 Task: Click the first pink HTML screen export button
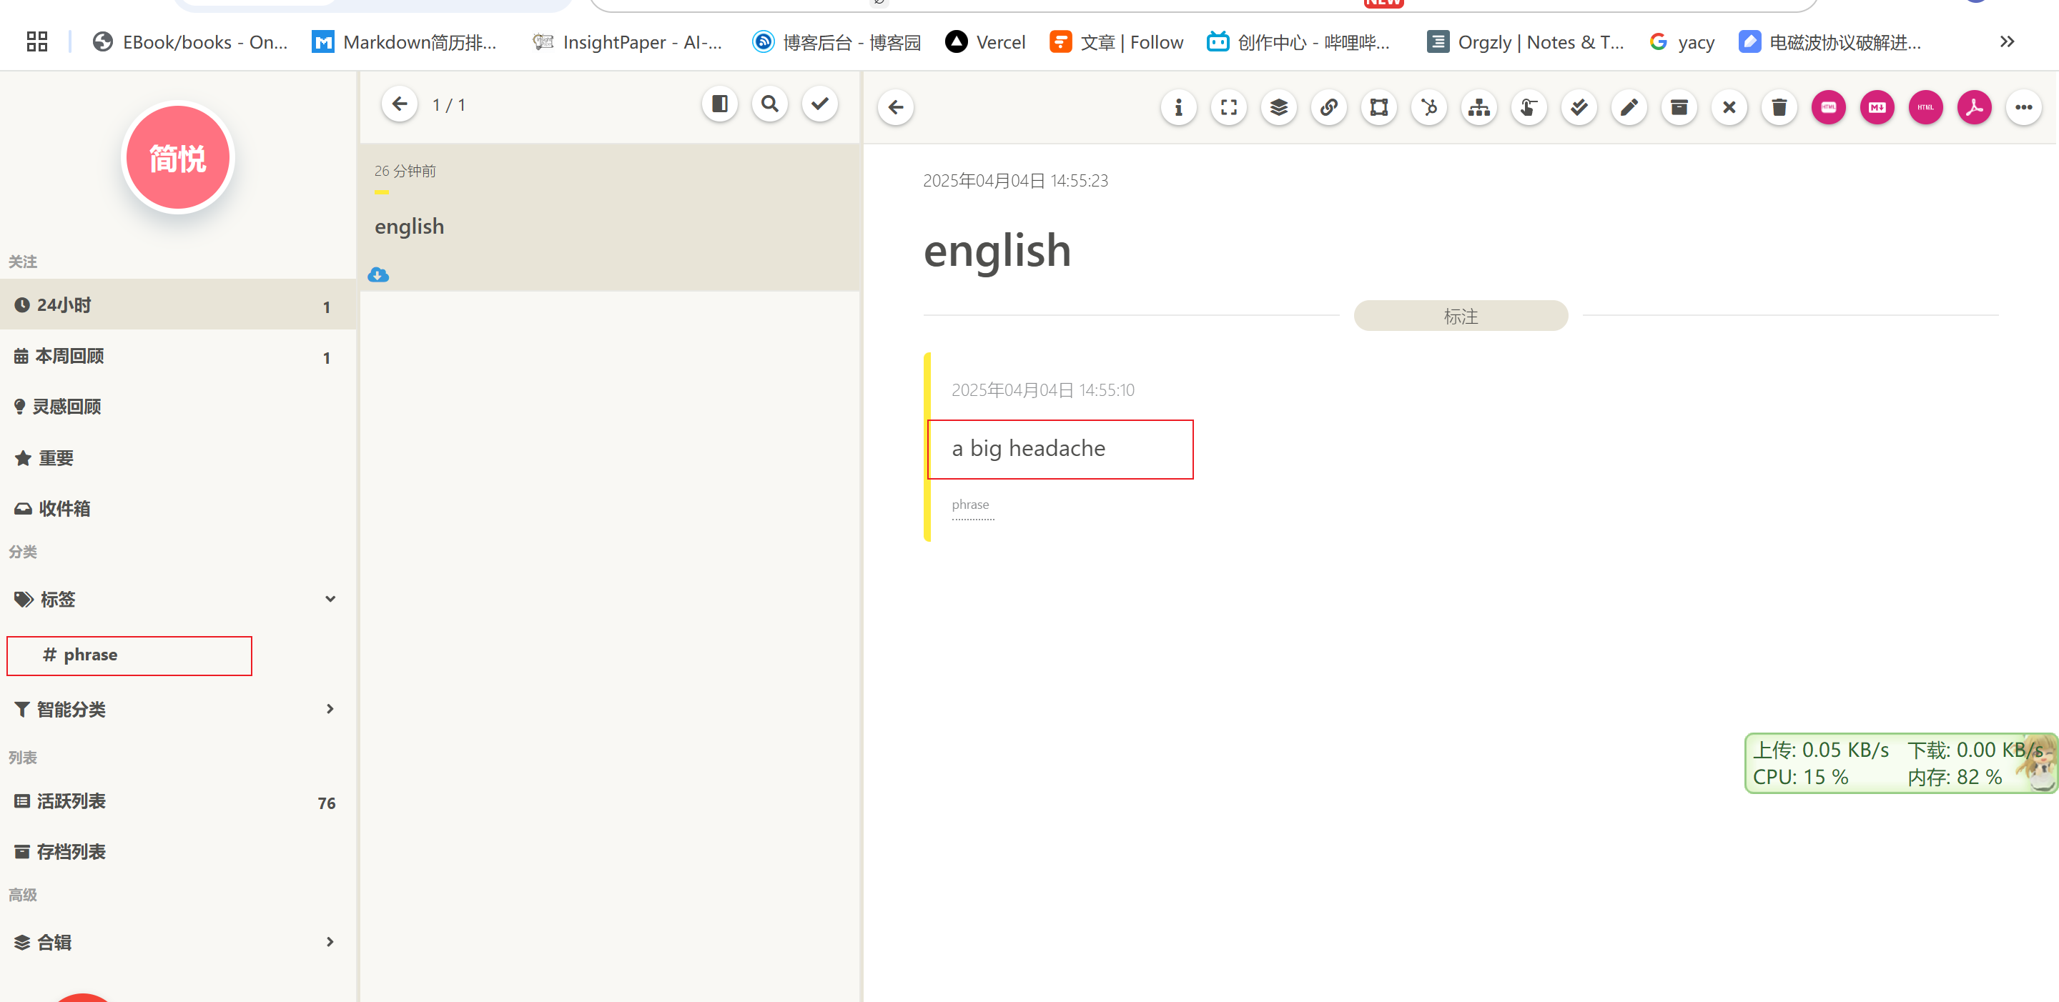tap(1828, 107)
